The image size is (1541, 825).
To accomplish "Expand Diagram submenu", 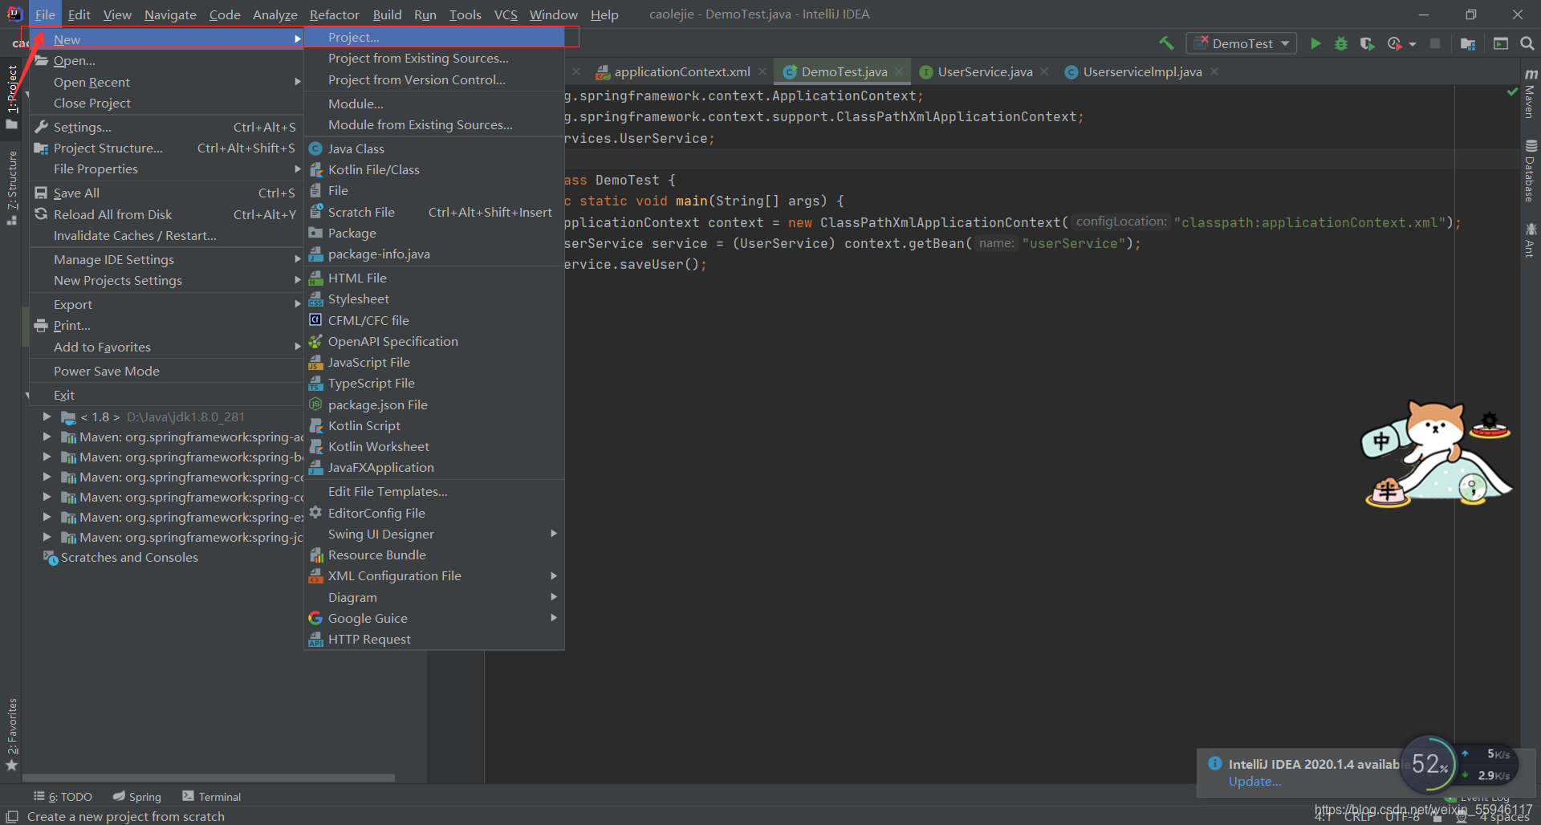I will click(434, 597).
